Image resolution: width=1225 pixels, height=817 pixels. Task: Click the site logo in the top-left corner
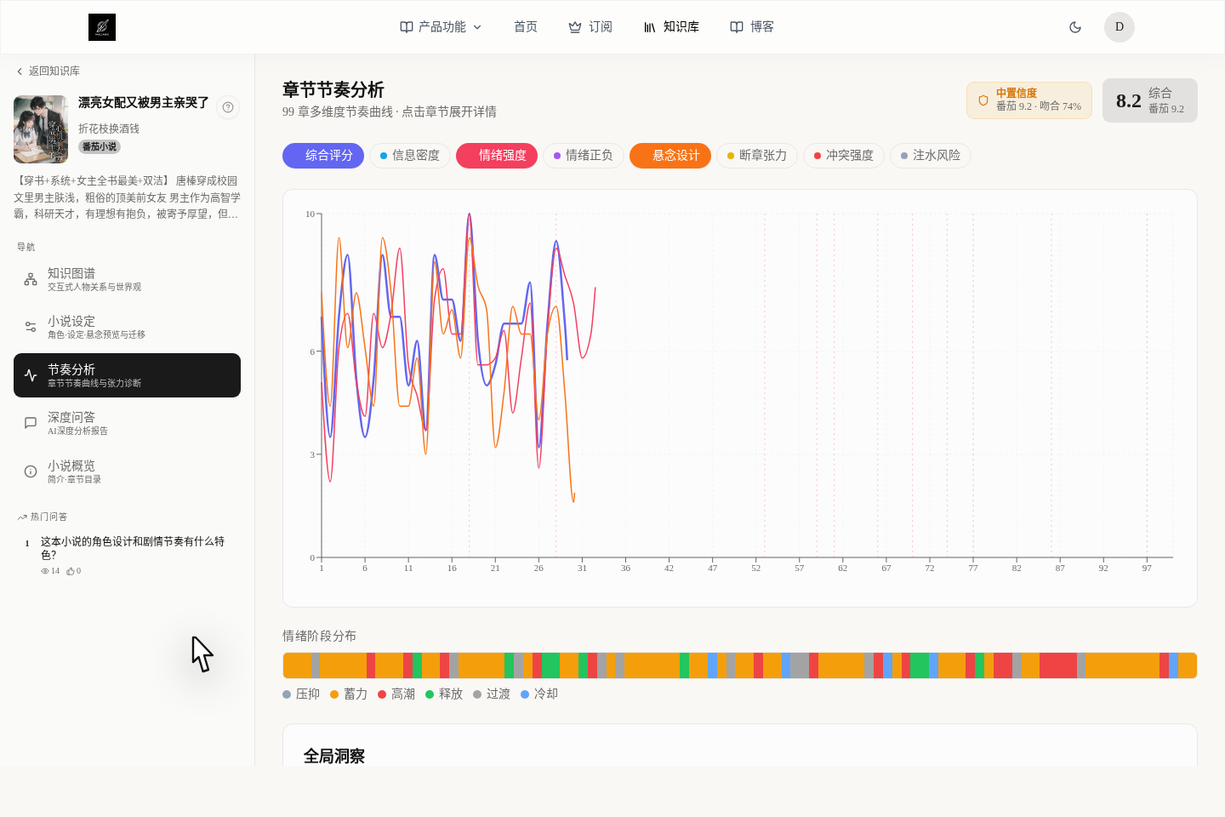101,26
